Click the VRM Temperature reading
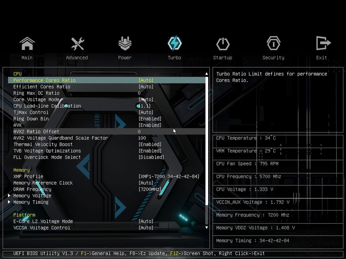The height and width of the screenshot is (259, 346). click(x=246, y=151)
